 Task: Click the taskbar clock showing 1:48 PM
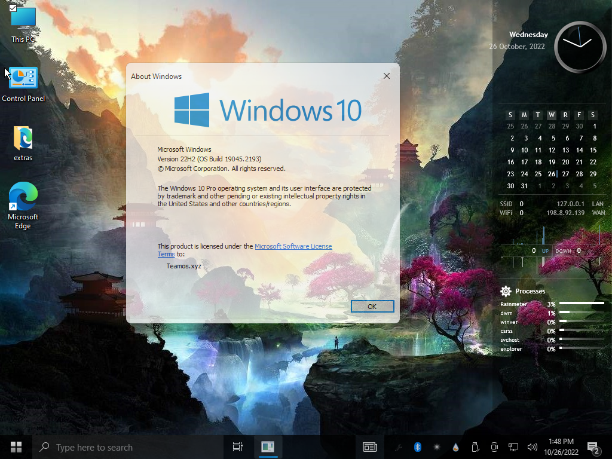pyautogui.click(x=560, y=447)
